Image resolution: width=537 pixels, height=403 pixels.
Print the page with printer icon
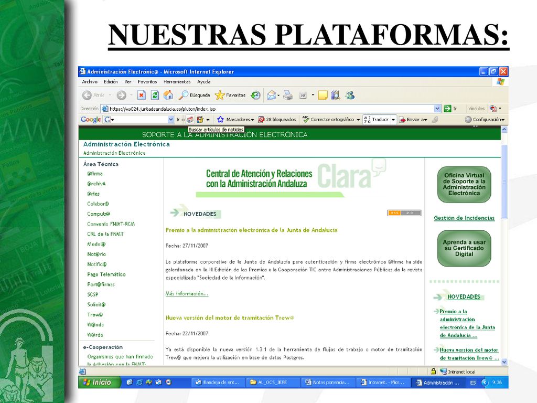pos(288,95)
